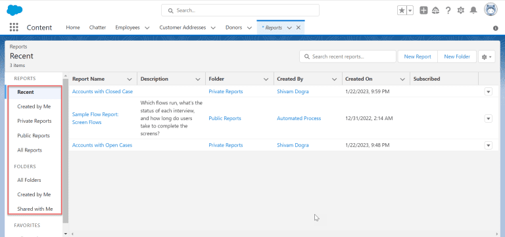Viewport: 505px width, 237px height.
Task: Open the favorites list dropdown arrow
Action: point(410,11)
